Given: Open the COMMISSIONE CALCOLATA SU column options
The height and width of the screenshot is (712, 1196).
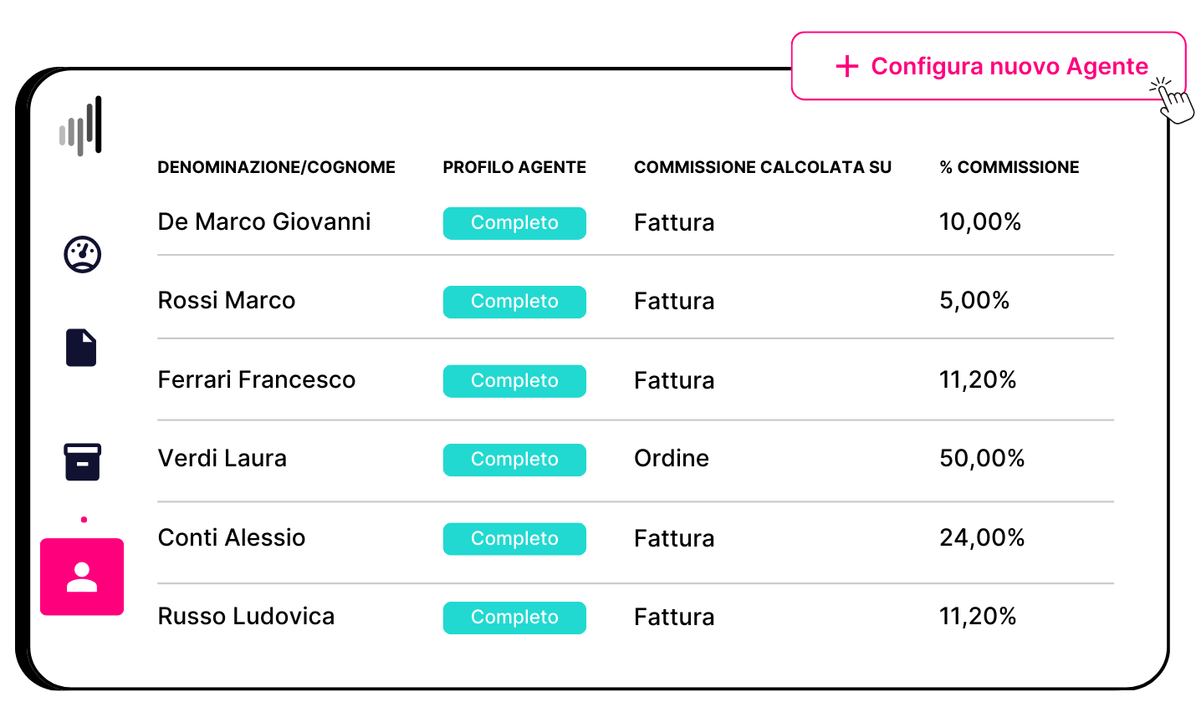Looking at the screenshot, I should pyautogui.click(x=763, y=167).
